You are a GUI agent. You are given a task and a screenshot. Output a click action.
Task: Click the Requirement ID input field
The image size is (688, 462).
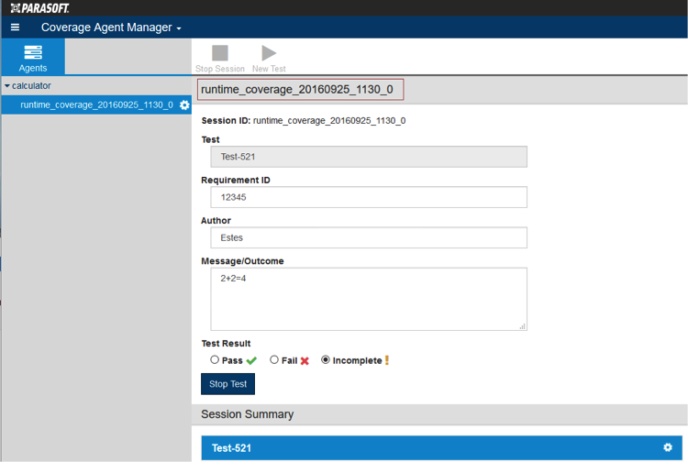pyautogui.click(x=369, y=197)
